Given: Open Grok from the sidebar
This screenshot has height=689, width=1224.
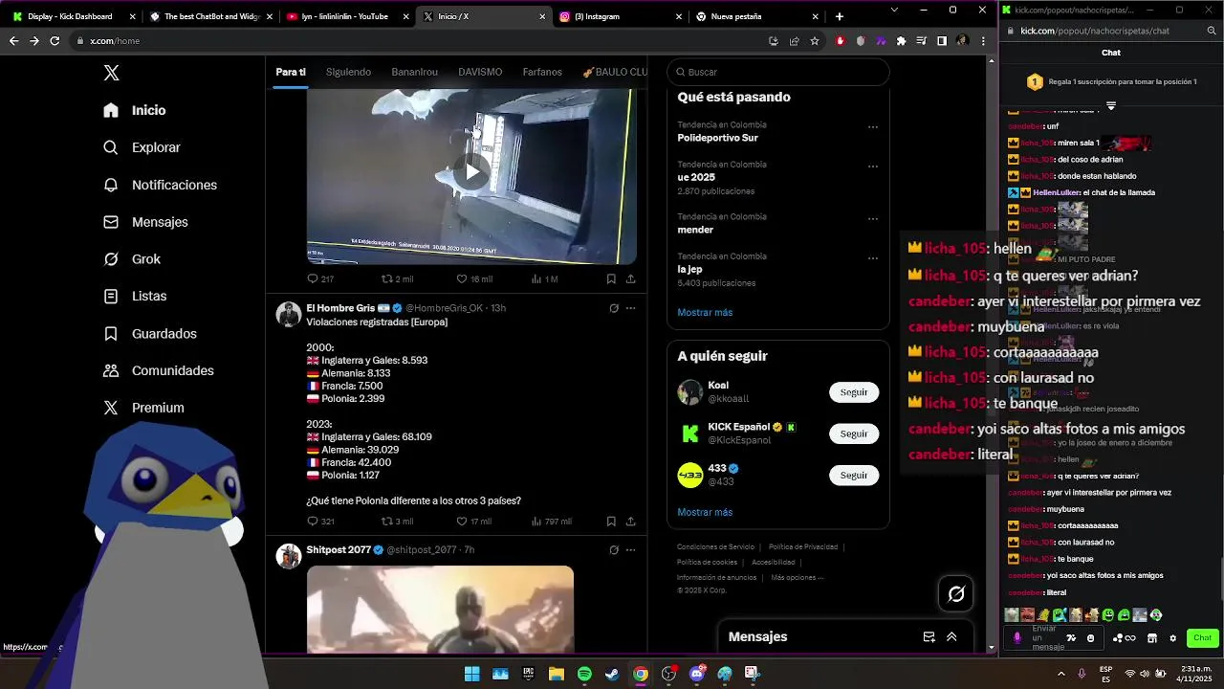Looking at the screenshot, I should [132, 259].
